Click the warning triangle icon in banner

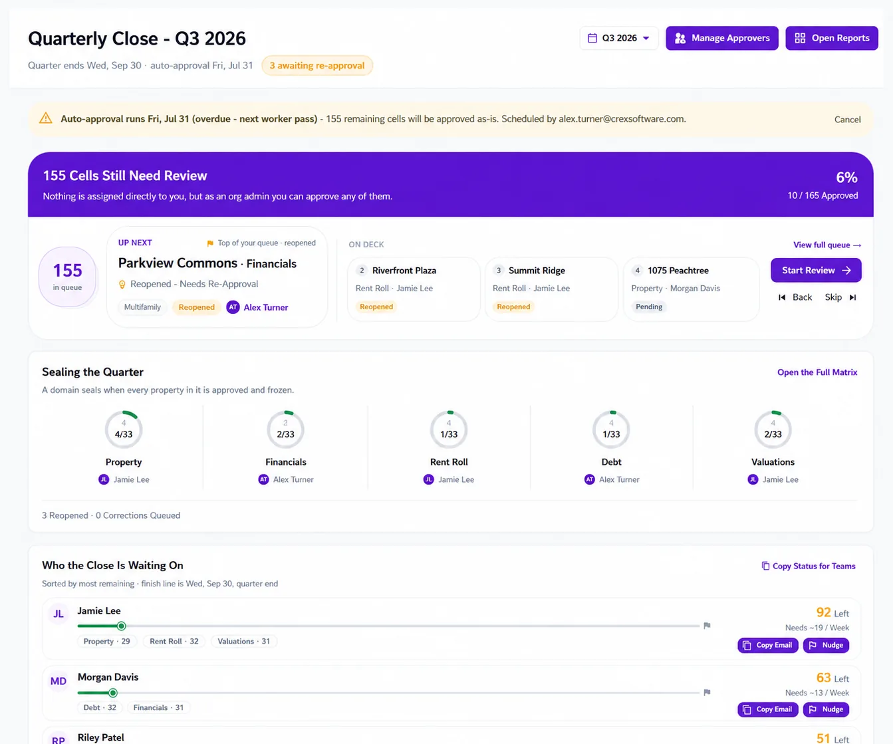(46, 118)
